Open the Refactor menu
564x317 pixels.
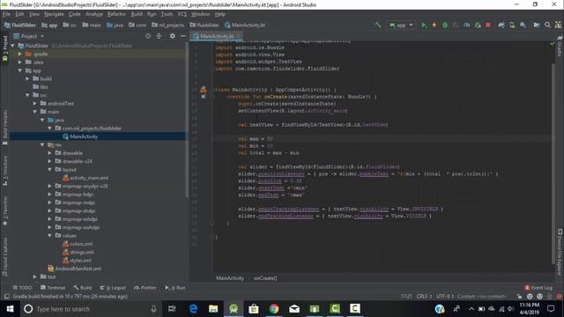pos(116,14)
